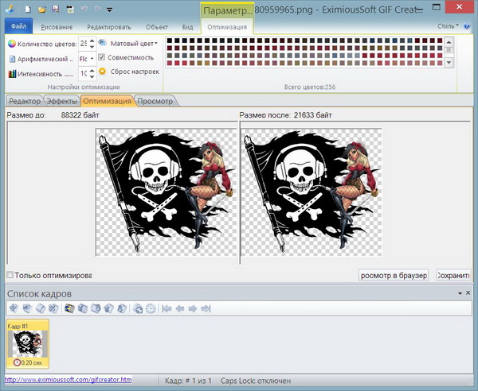
Task: Switch to the Редактировать ribbon tab
Action: (109, 27)
